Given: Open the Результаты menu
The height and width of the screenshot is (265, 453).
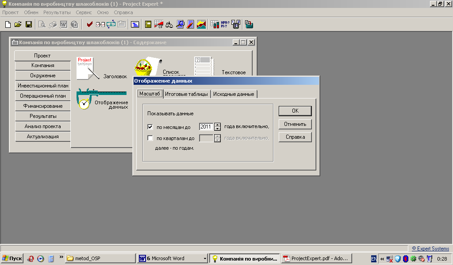Looking at the screenshot, I should click(57, 12).
